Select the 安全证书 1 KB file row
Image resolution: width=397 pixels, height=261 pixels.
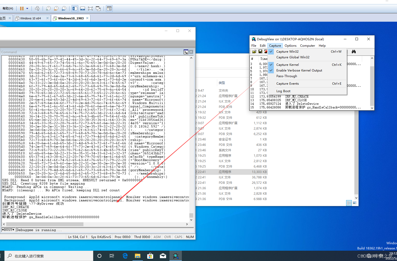[x=231, y=139]
